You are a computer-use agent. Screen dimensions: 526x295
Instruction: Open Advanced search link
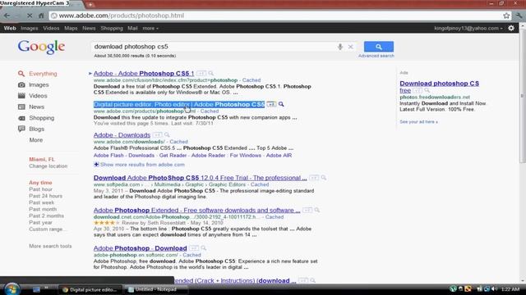376,56
